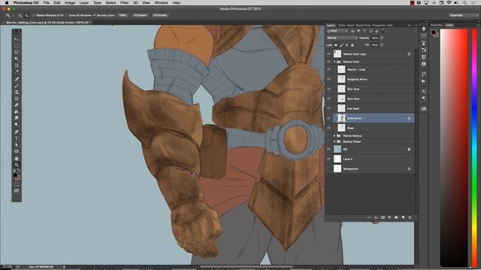Expand the Backup Poses group

334,142
